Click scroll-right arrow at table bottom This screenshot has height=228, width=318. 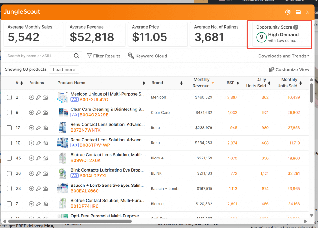coord(306,221)
